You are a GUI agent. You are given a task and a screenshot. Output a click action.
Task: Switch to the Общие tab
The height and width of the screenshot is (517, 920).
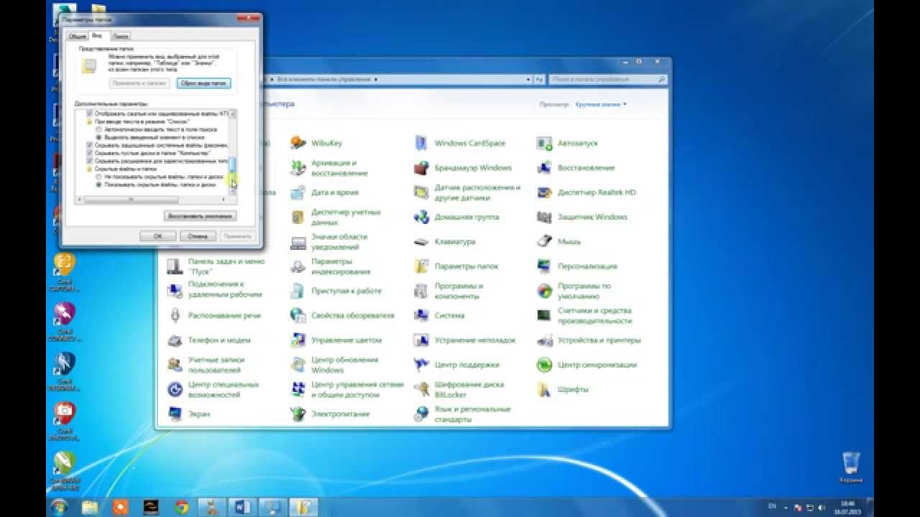pos(77,36)
